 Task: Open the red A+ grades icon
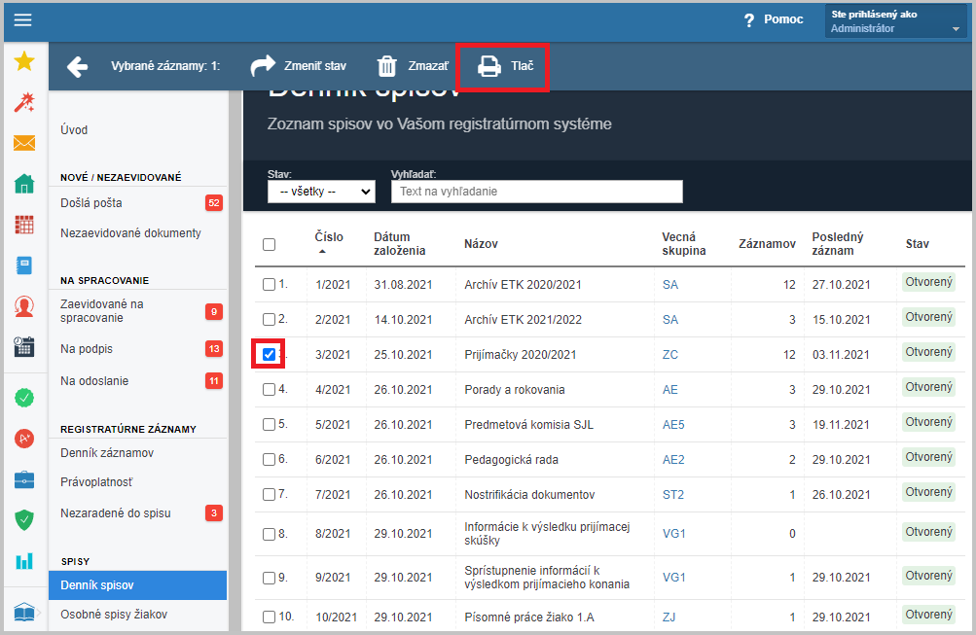click(24, 439)
